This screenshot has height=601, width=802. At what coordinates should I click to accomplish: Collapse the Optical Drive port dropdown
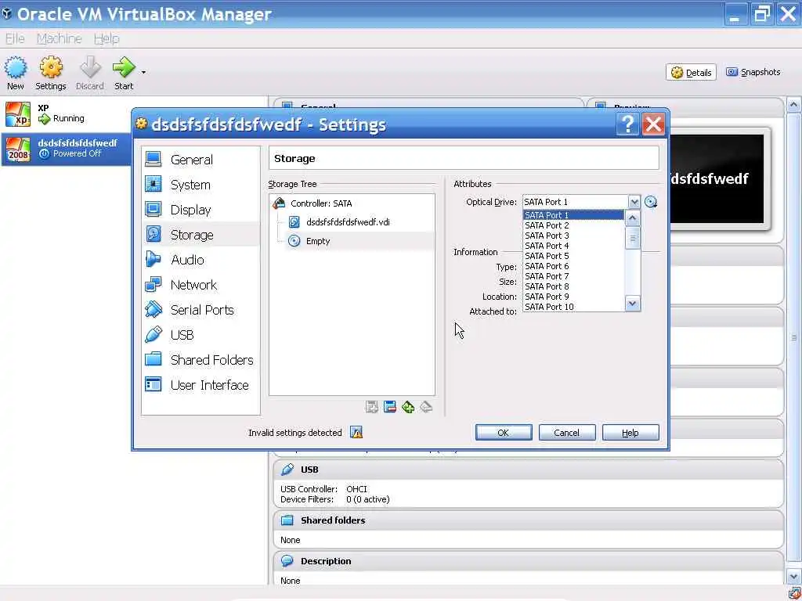click(x=634, y=202)
